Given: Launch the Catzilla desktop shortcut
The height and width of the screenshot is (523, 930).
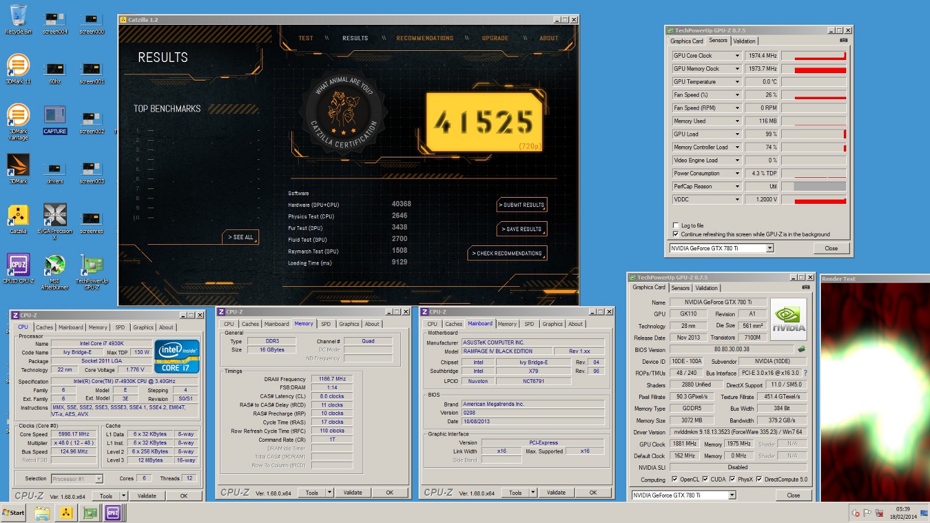Looking at the screenshot, I should pyautogui.click(x=18, y=219).
